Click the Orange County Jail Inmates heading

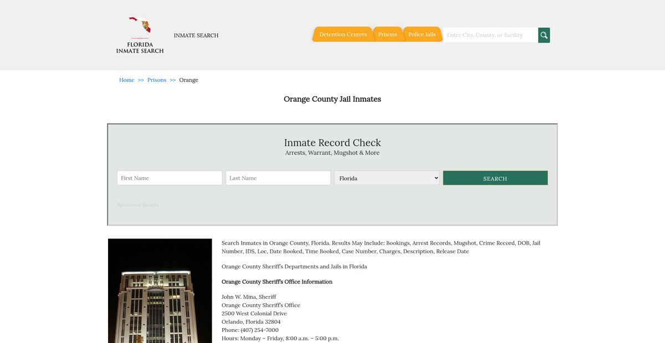(332, 99)
